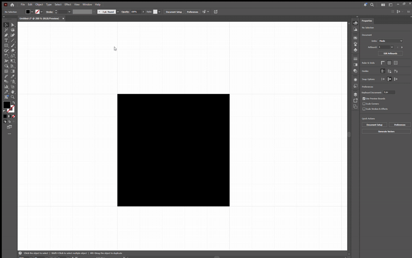The image size is (412, 258).
Task: Toggle lock guides button
Action: tap(389, 71)
